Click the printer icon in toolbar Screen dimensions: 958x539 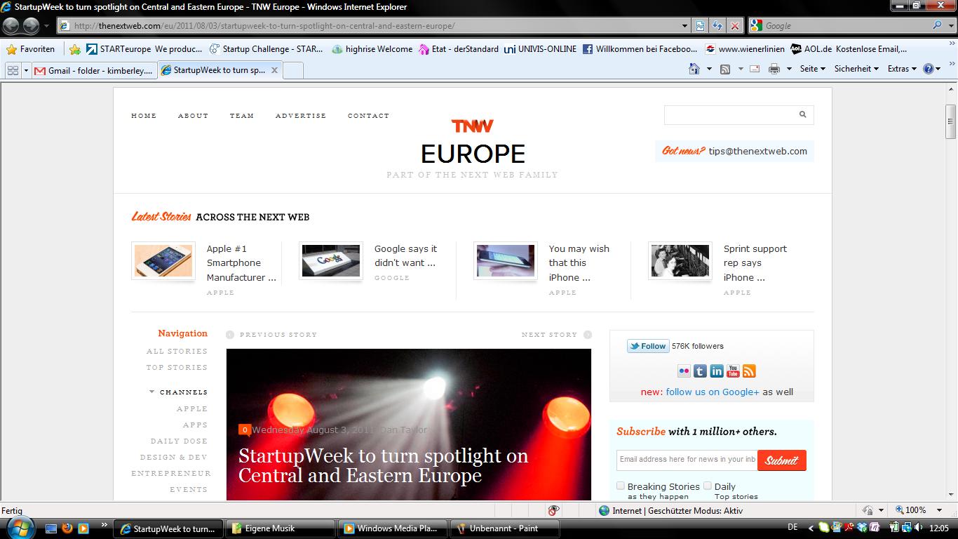pos(774,69)
